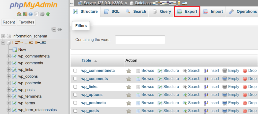Reload navigation panel with green refresh icon
This screenshot has width=258, height=114.
(48, 14)
